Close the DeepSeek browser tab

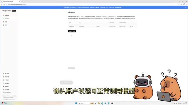[x=19, y=1]
